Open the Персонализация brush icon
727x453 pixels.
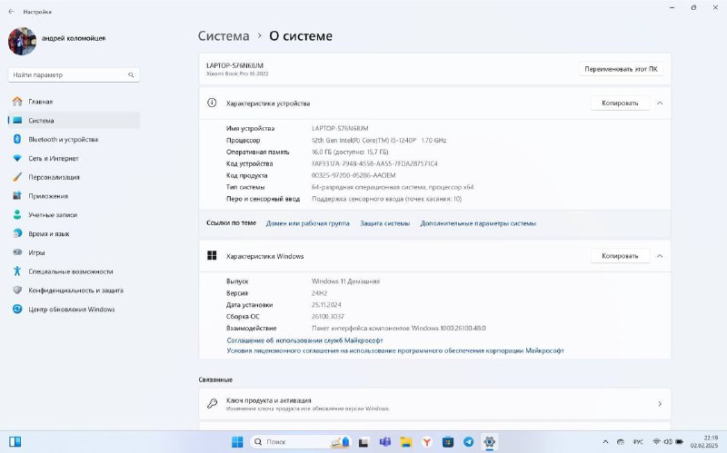click(x=17, y=177)
